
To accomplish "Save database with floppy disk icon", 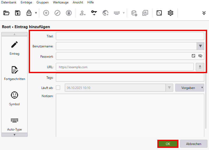I will 18,13.
